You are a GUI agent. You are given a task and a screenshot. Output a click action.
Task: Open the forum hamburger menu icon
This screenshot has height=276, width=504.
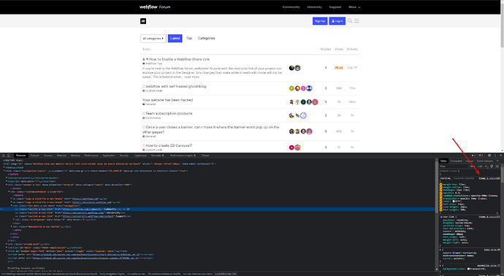click(x=356, y=21)
